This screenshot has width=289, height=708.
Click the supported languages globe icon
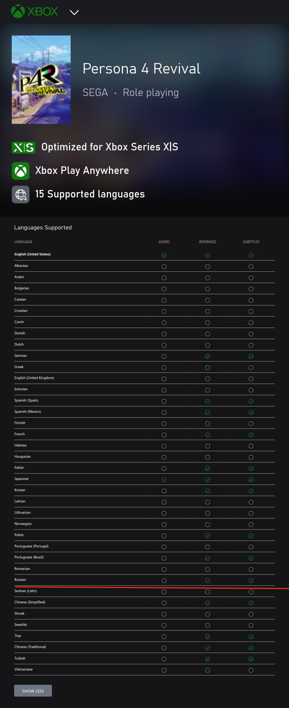coord(21,194)
